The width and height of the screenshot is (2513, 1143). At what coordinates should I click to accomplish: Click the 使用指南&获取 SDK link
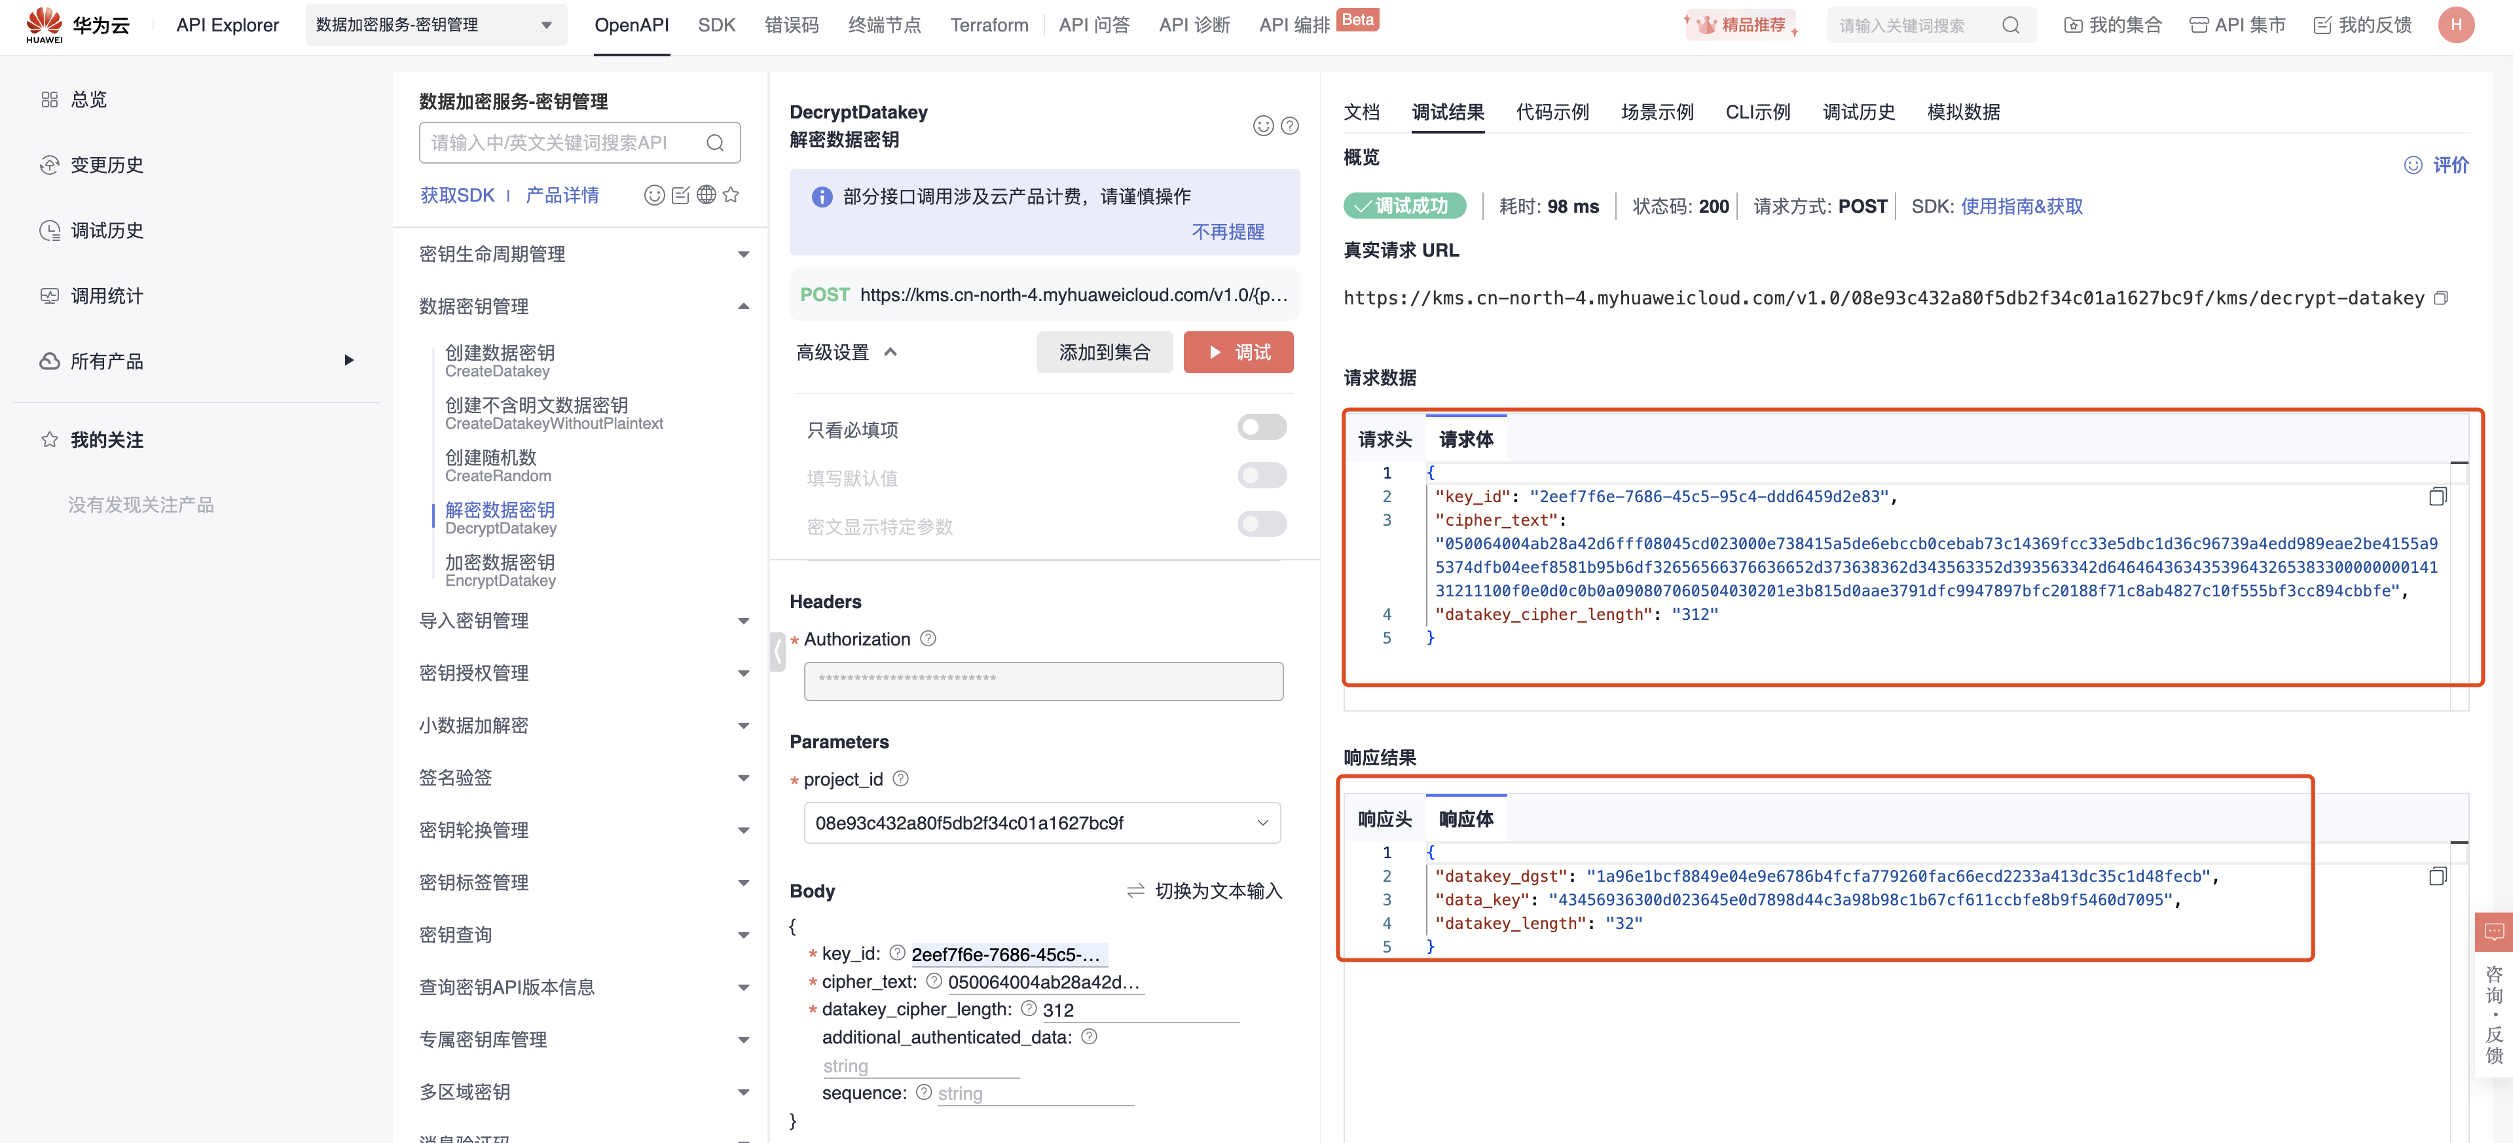(x=2021, y=206)
